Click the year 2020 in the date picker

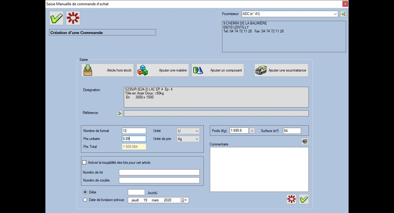(x=167, y=200)
